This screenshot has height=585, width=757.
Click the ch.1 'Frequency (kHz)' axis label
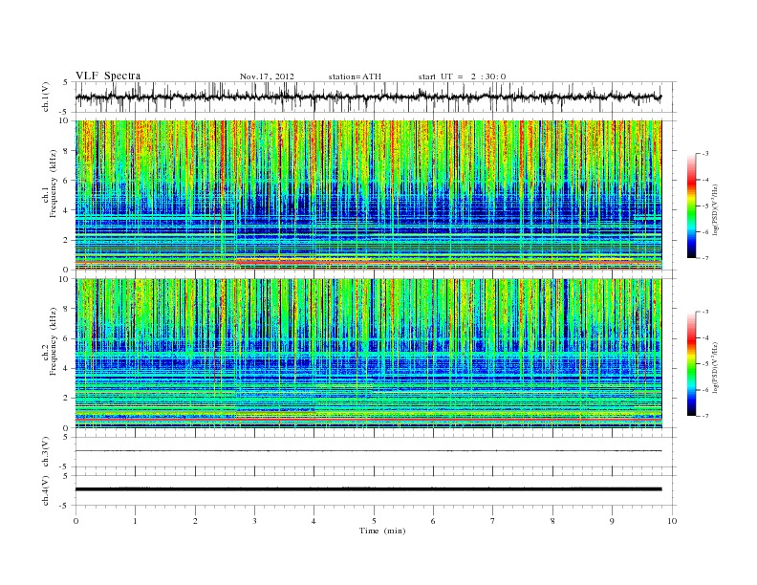(x=54, y=185)
